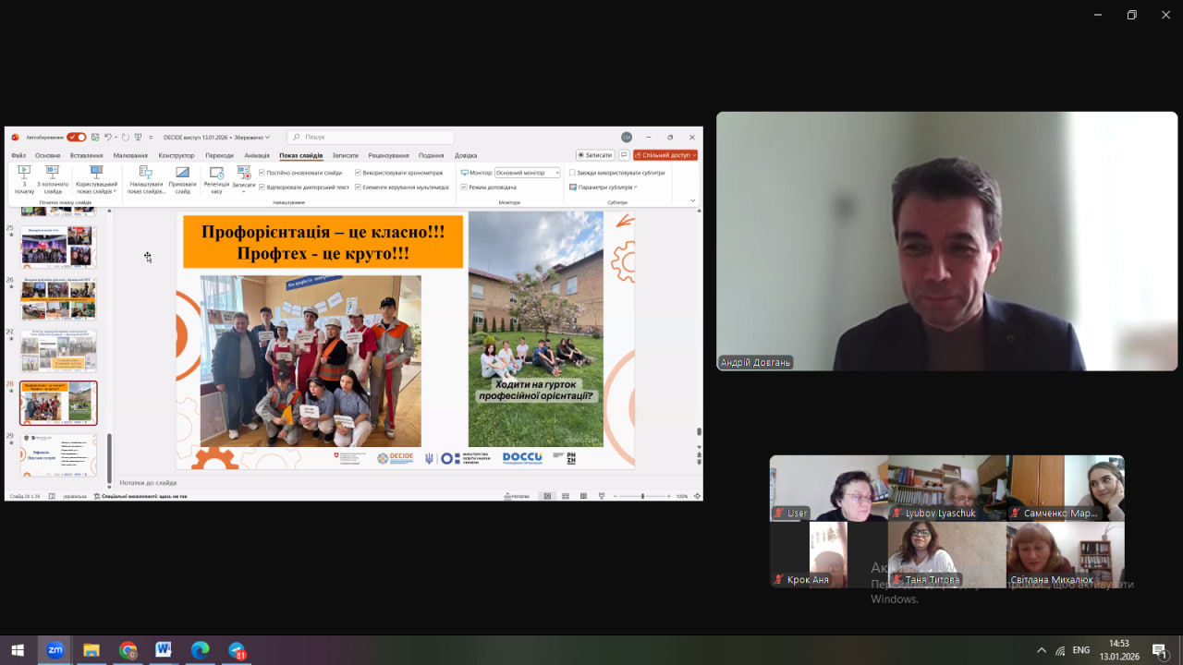Click the Save icon in title bar
Viewport: 1183px width, 665px height.
[x=95, y=137]
